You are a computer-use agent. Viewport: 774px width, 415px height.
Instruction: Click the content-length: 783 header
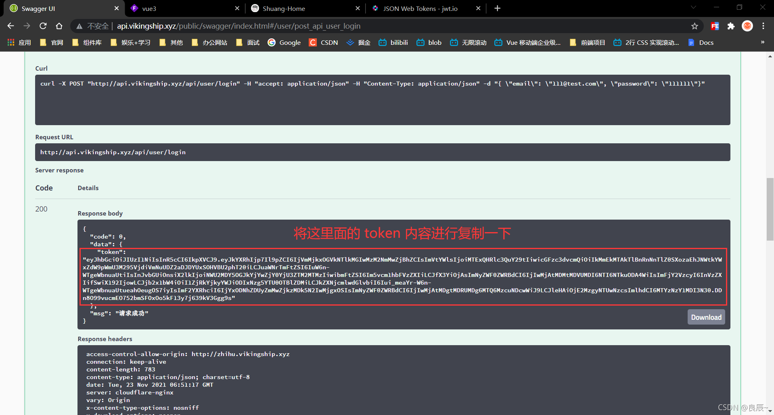pyautogui.click(x=121, y=369)
